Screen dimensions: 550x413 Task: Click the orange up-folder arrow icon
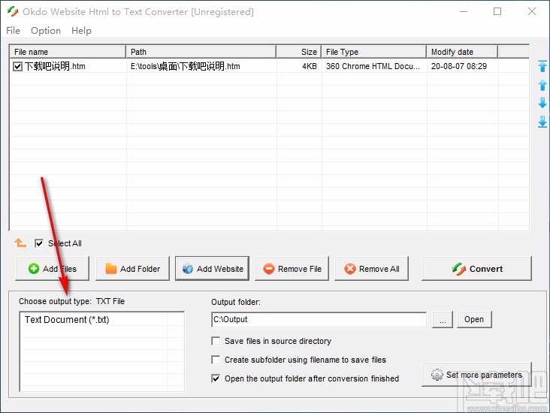coord(20,243)
